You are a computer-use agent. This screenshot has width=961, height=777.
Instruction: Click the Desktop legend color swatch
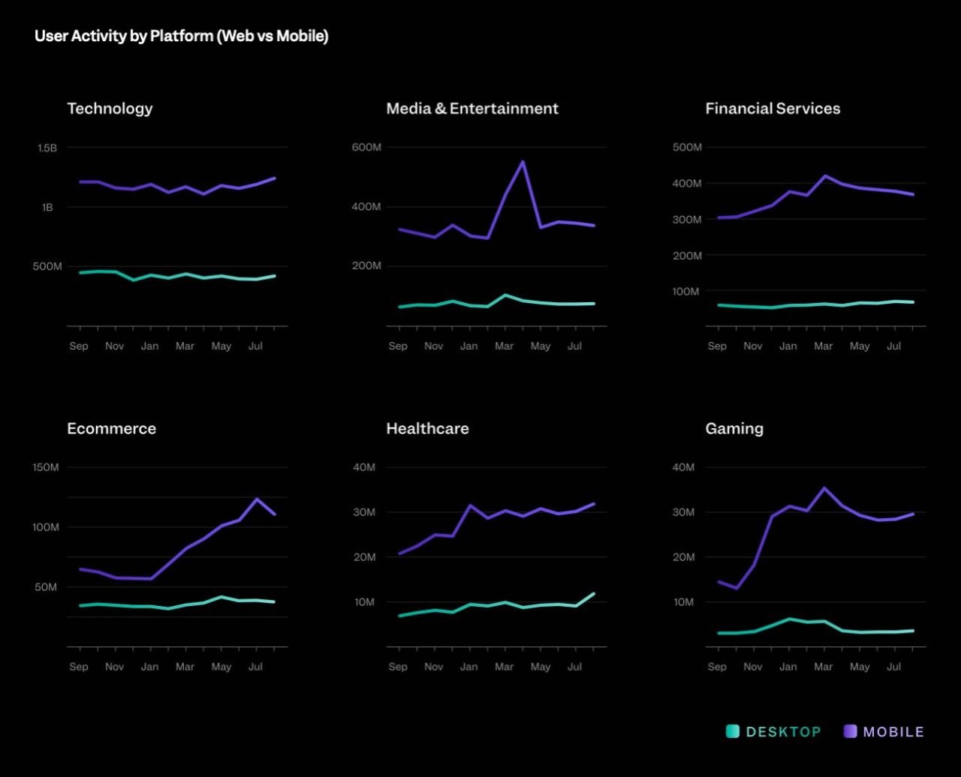click(x=733, y=731)
